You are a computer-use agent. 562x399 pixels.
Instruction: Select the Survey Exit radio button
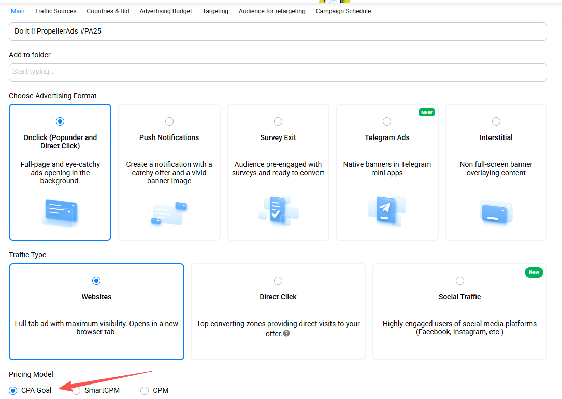[278, 121]
